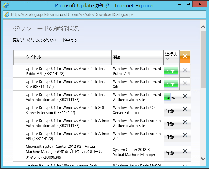Select the Tenant Public API (KB3114172) title text

68,71
